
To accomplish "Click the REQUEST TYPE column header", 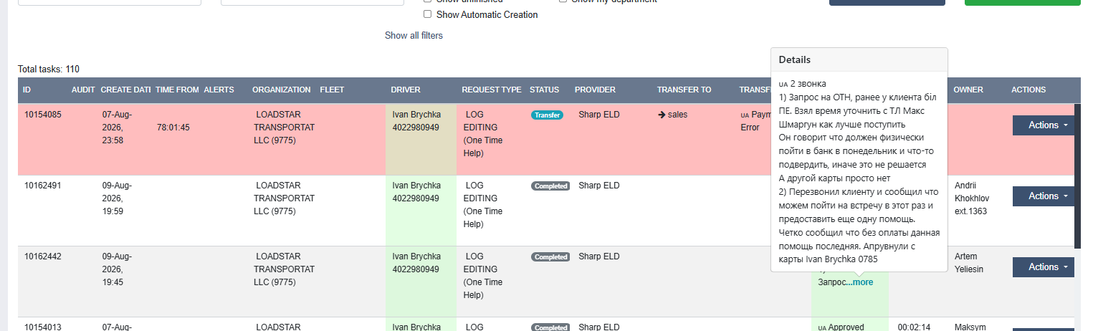I will [491, 90].
